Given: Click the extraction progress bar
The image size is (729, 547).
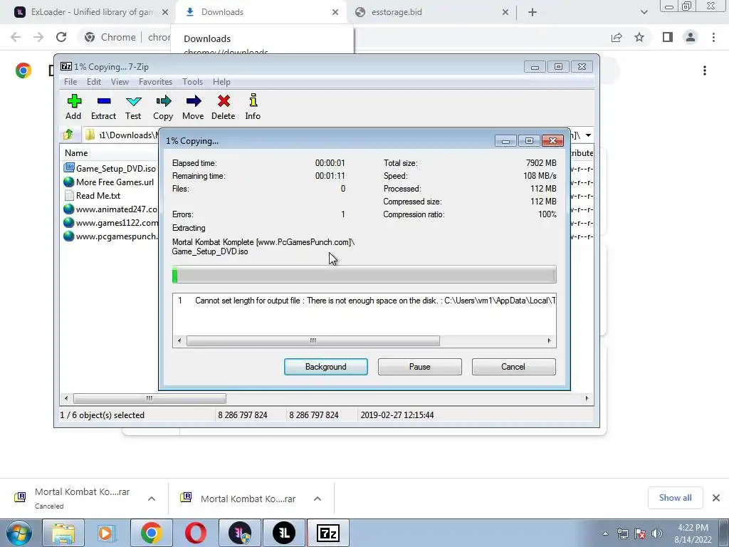Looking at the screenshot, I should [364, 274].
